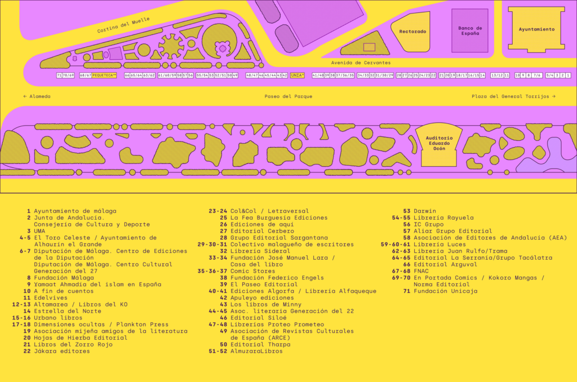The width and height of the screenshot is (577, 382).
Task: Select legend entry 'Editorial Siloé'
Action: [258, 318]
